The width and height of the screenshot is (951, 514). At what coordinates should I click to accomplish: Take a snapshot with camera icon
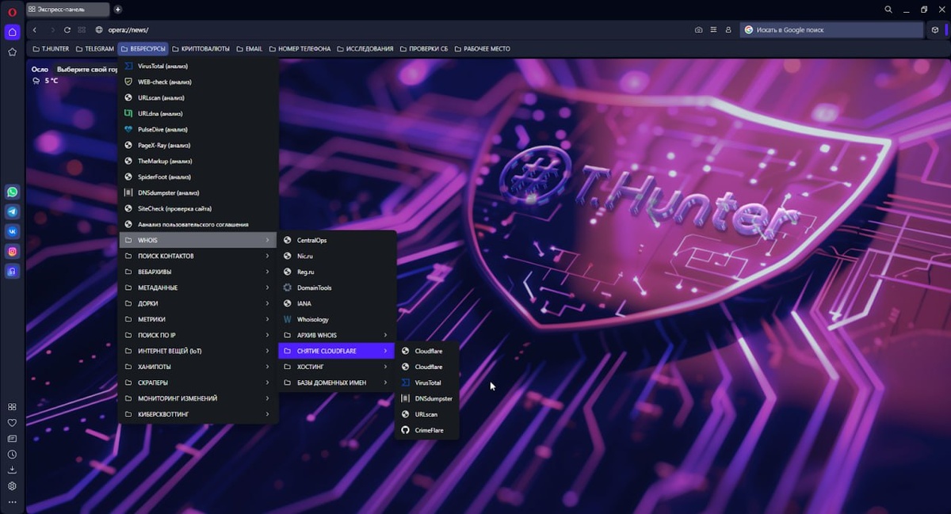pos(698,30)
